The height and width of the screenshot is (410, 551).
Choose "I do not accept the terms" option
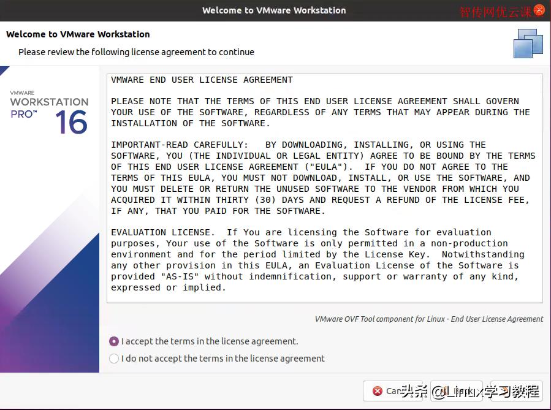point(114,358)
